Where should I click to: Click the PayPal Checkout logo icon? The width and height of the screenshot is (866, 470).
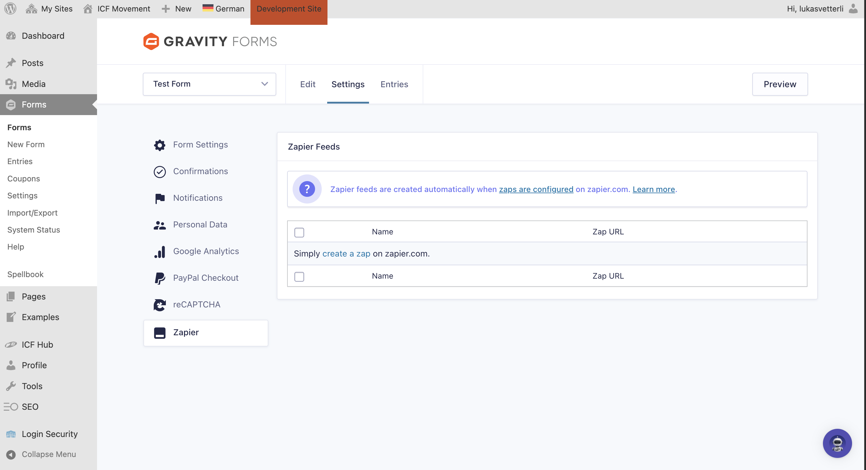[159, 278]
